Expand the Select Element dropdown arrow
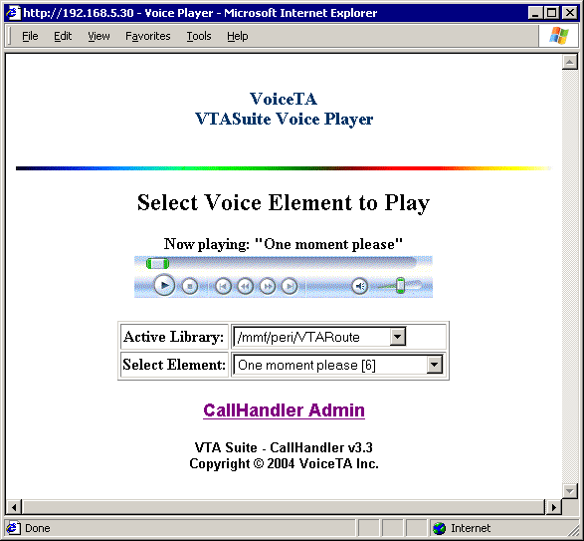This screenshot has height=541, width=584. click(435, 365)
